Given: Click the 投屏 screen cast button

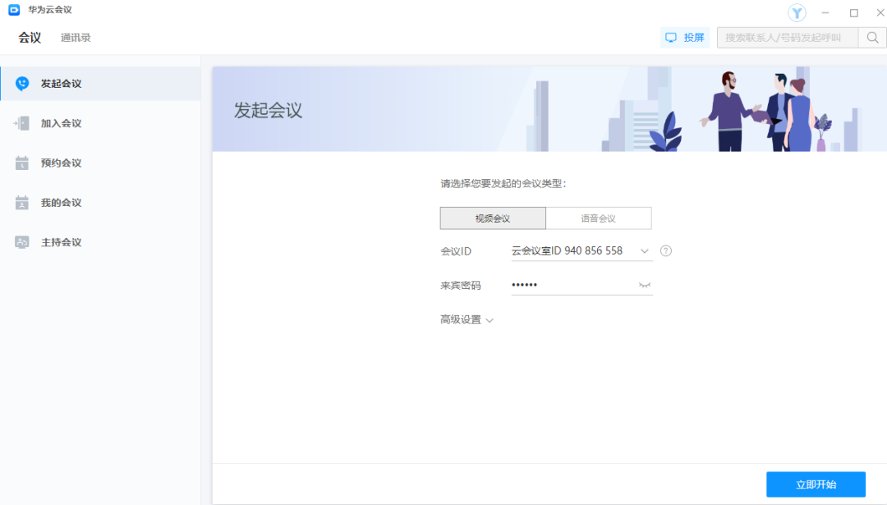Looking at the screenshot, I should pyautogui.click(x=684, y=38).
